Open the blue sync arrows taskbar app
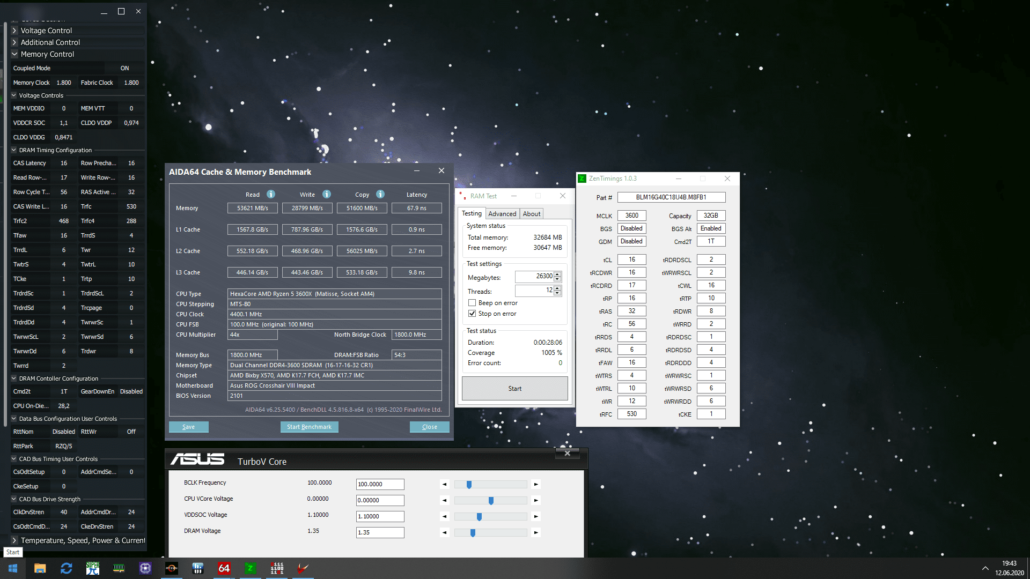 67,568
